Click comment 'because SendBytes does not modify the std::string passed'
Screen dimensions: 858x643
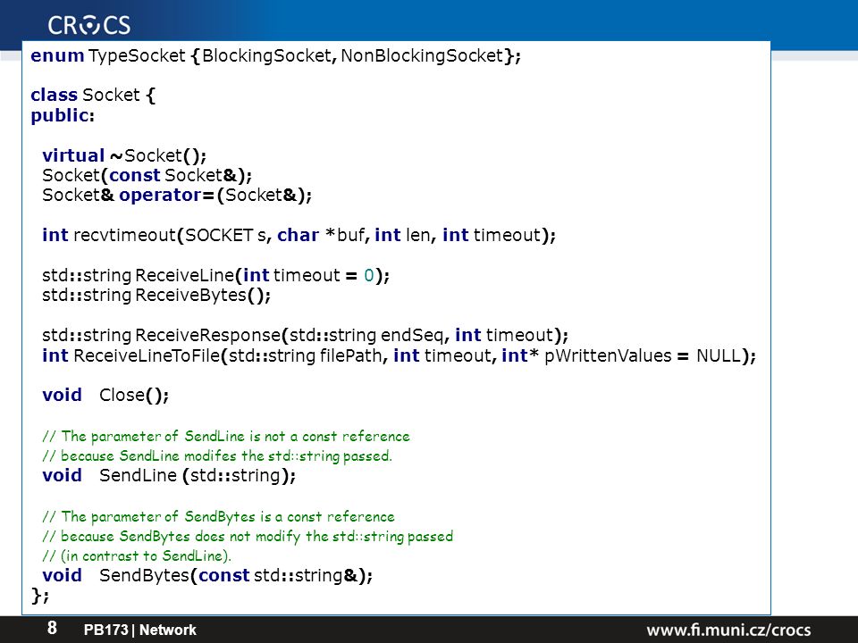[x=248, y=537]
